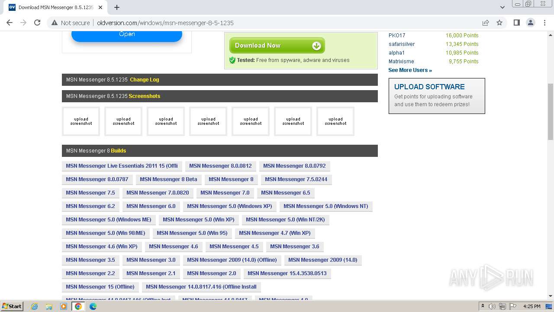Select MSN Messenger 5.0 (Windows ME) build

[x=109, y=220]
